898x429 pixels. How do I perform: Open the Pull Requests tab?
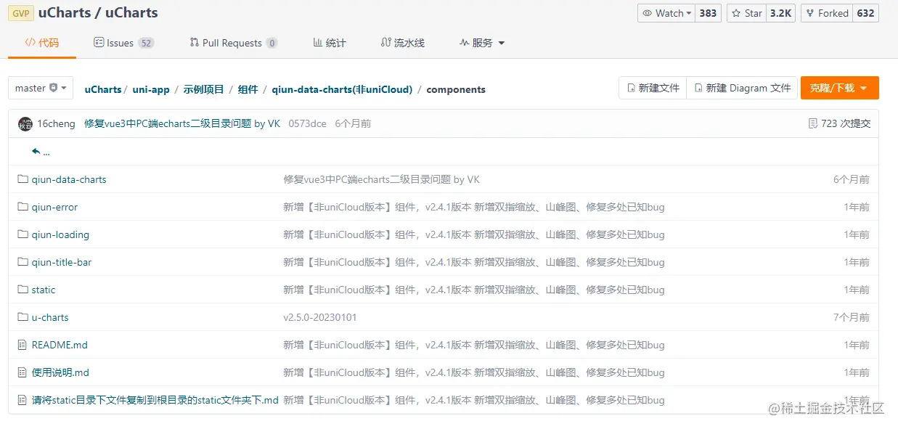tap(234, 43)
